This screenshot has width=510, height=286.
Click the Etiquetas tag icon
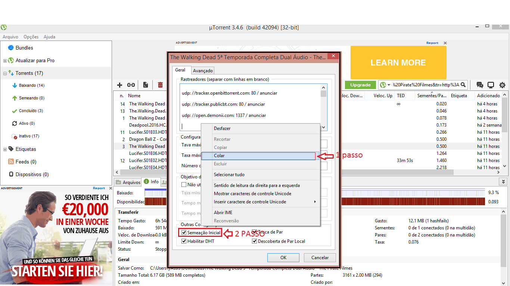(x=11, y=149)
